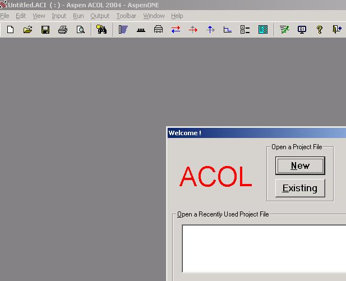Screen dimensions: 346x281
Task: Open a file with the folder icon
Action: coord(28,29)
